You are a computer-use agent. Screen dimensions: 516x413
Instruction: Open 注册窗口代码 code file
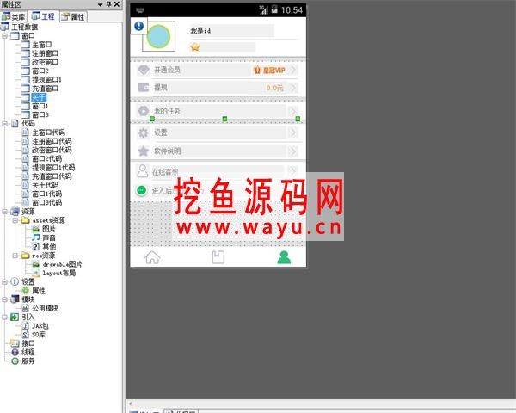[x=52, y=141]
